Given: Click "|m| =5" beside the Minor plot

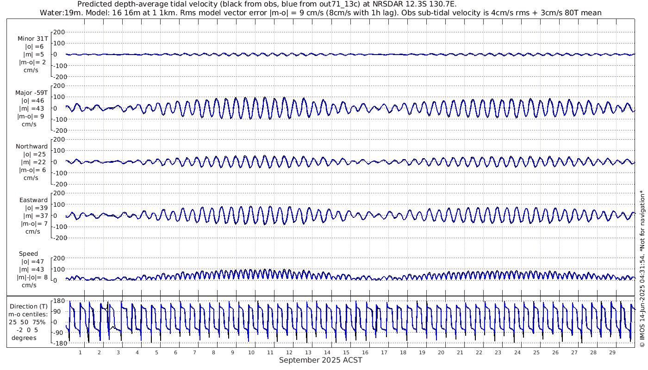Looking at the screenshot, I should click(x=35, y=55).
